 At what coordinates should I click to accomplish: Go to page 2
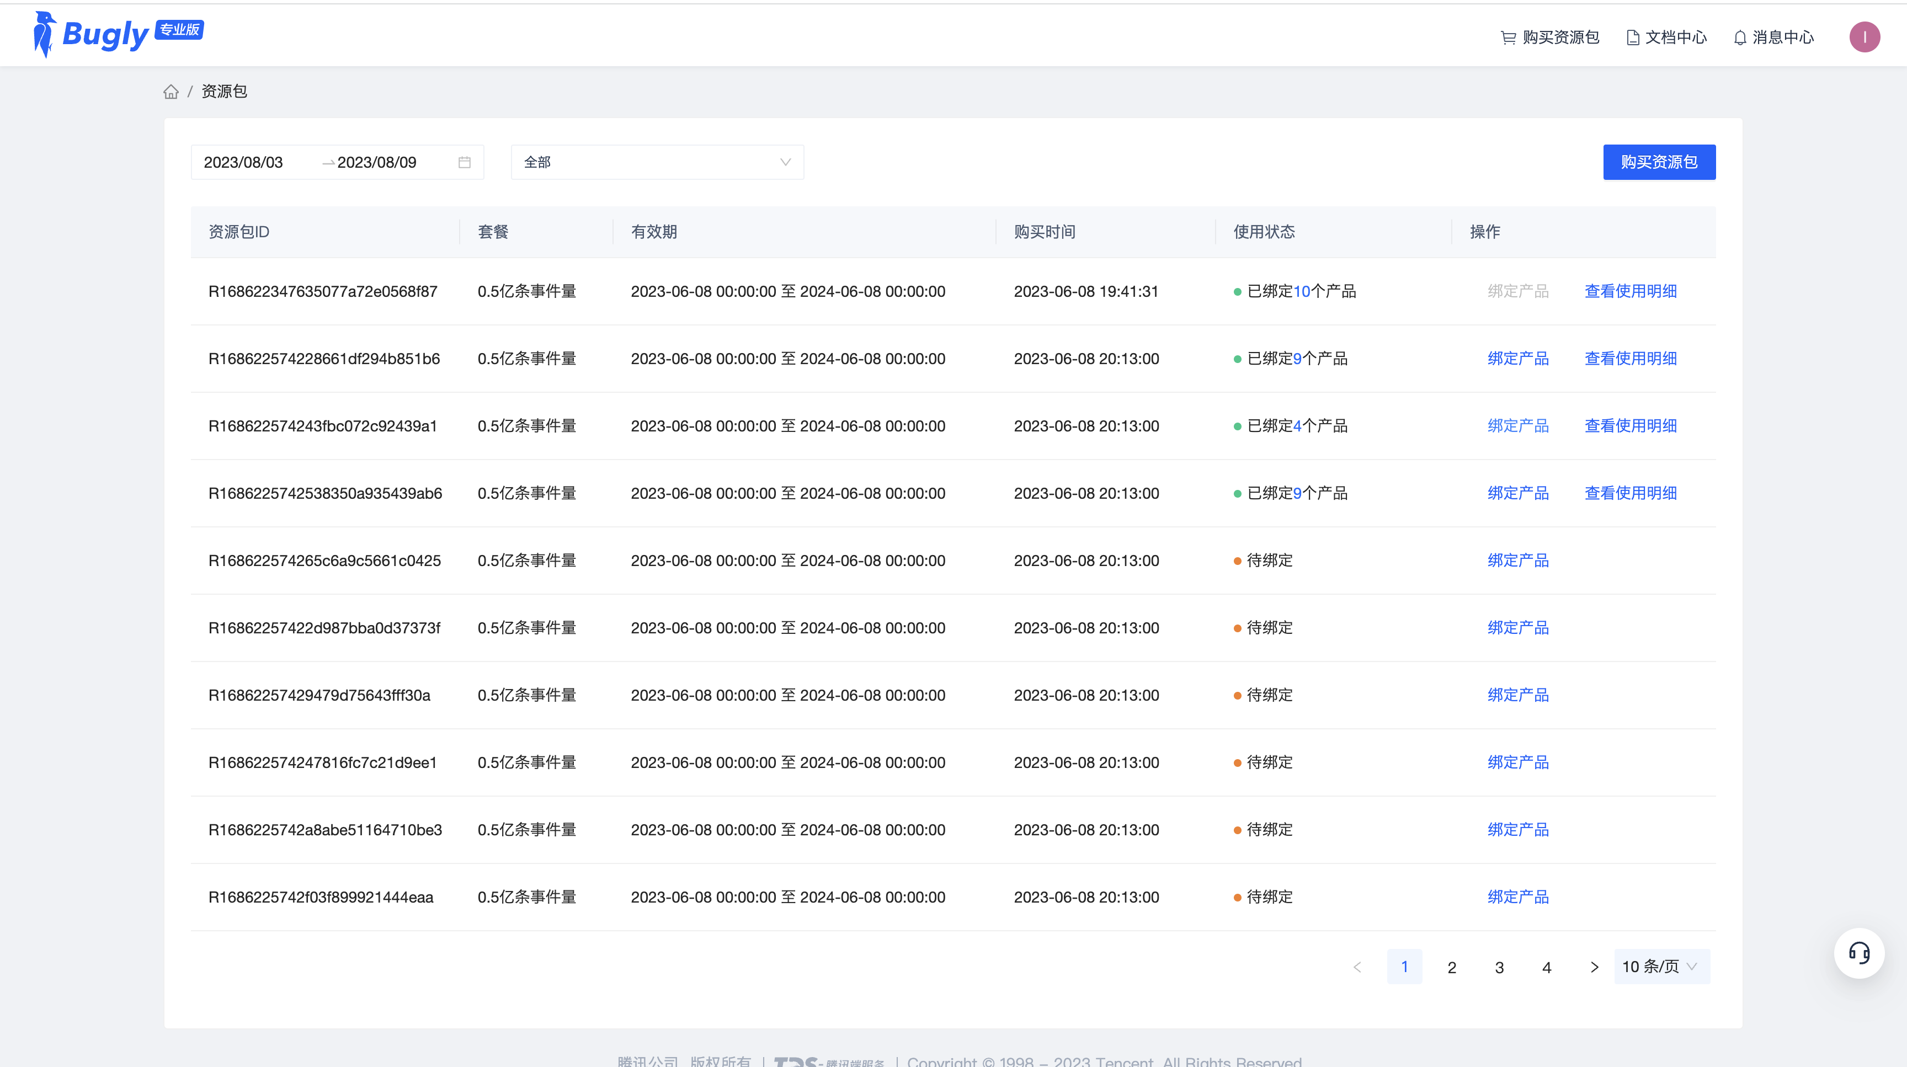1452,967
